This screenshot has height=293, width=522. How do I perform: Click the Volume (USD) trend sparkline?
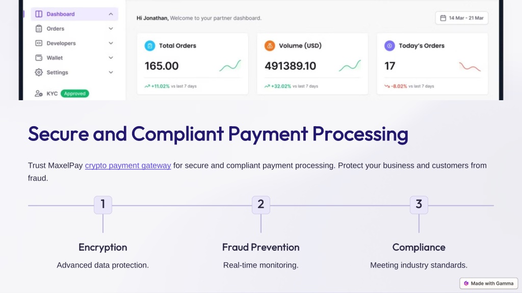pyautogui.click(x=350, y=66)
